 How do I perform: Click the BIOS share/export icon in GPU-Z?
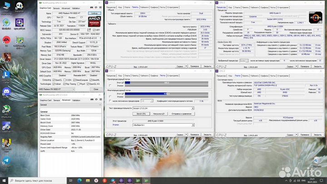tap(89, 30)
